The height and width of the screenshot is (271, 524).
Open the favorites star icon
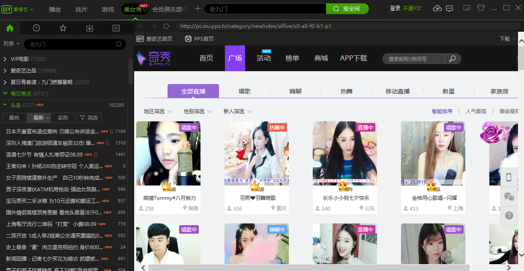click(x=63, y=28)
